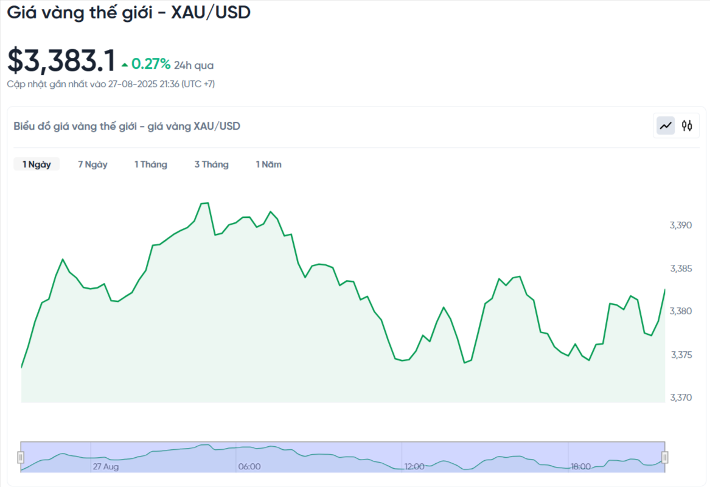The width and height of the screenshot is (710, 487).
Task: Click the left handle of range navigator
Action: coord(20,458)
